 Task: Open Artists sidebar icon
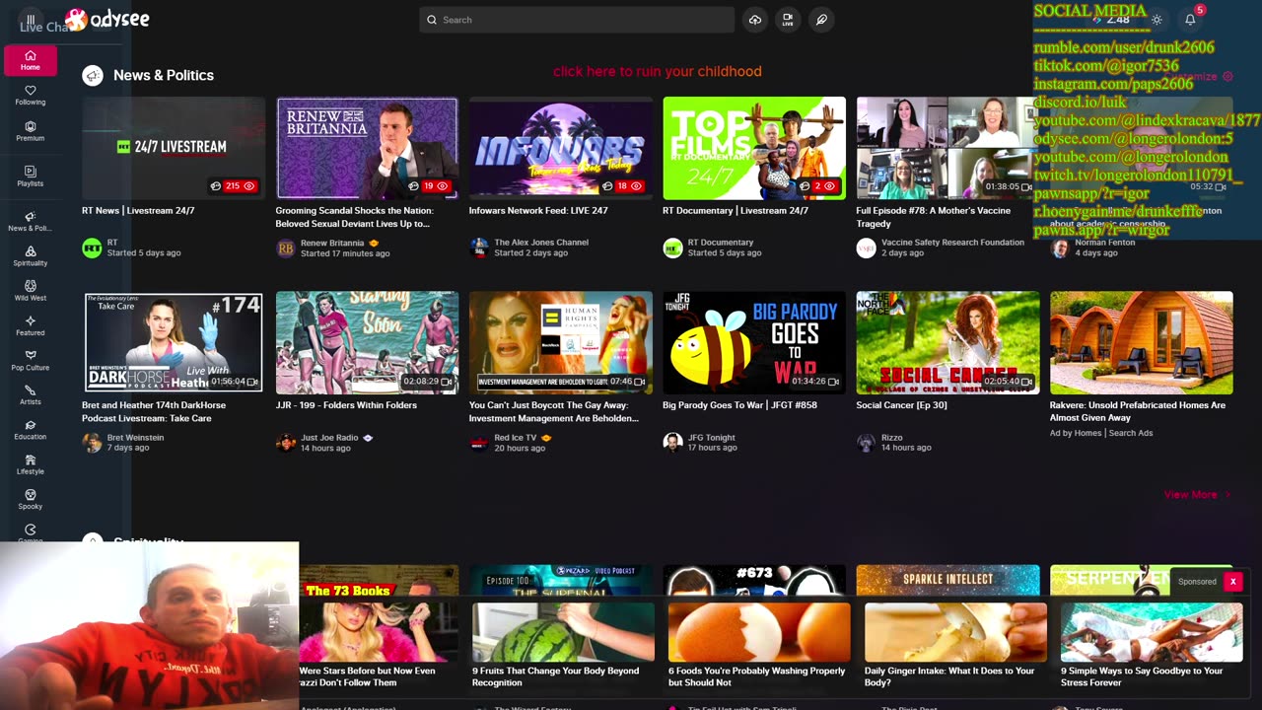pyautogui.click(x=31, y=394)
